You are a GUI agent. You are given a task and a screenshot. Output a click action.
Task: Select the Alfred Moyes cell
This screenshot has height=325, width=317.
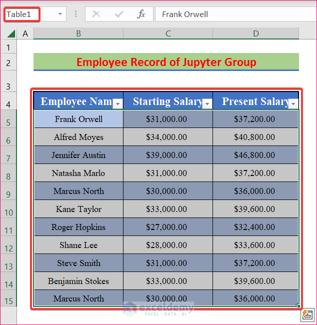tap(78, 137)
